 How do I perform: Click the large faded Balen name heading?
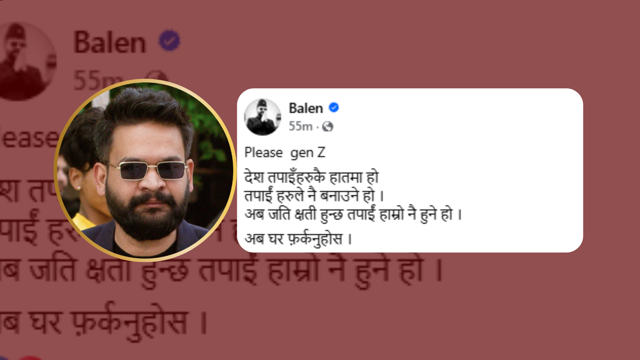tap(110, 42)
